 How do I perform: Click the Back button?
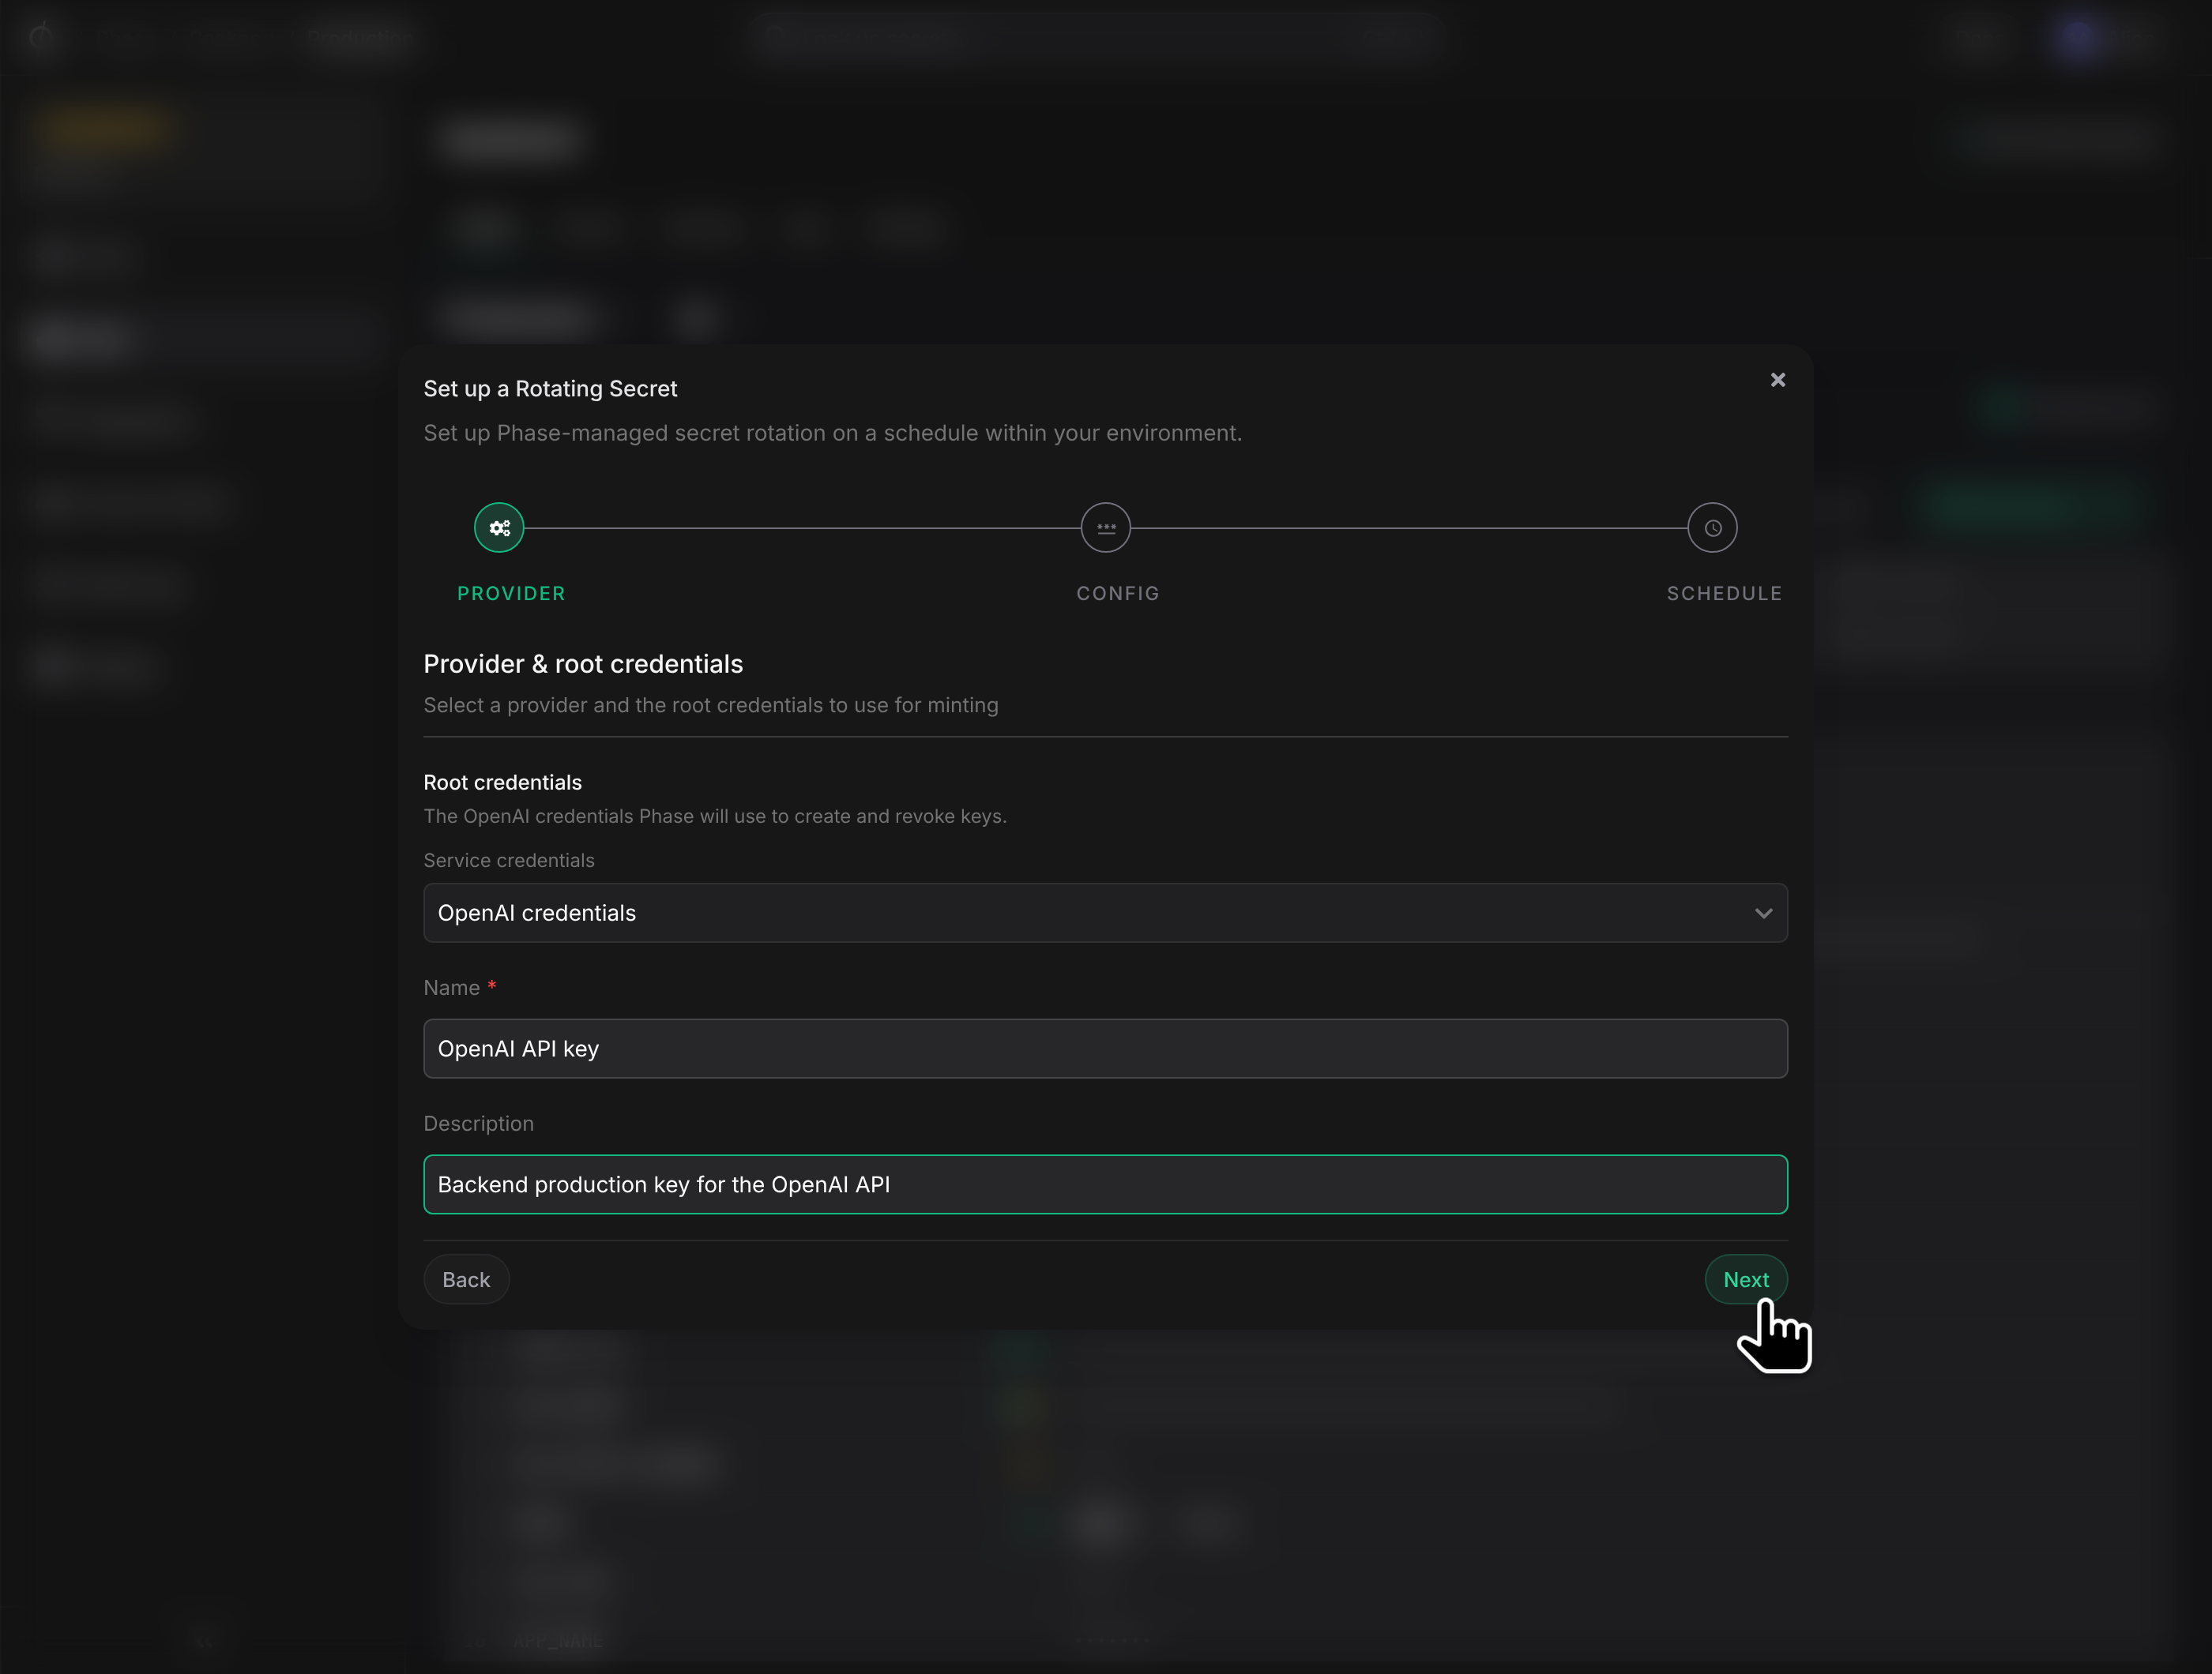coord(466,1279)
